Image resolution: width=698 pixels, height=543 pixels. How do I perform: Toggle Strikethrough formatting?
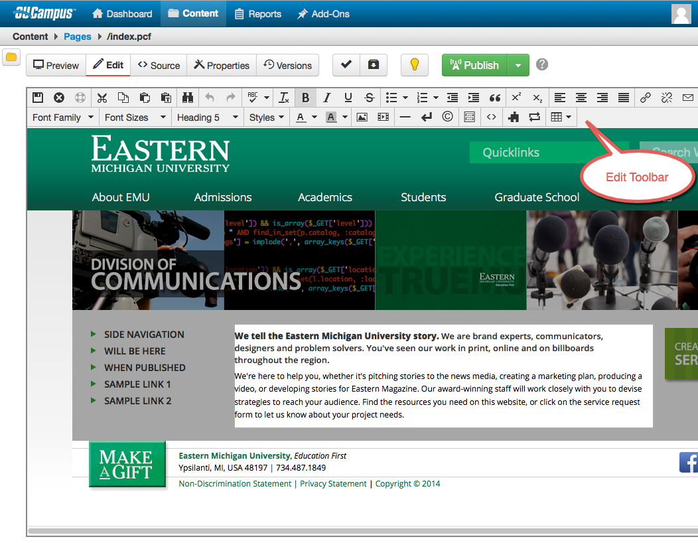pos(369,98)
